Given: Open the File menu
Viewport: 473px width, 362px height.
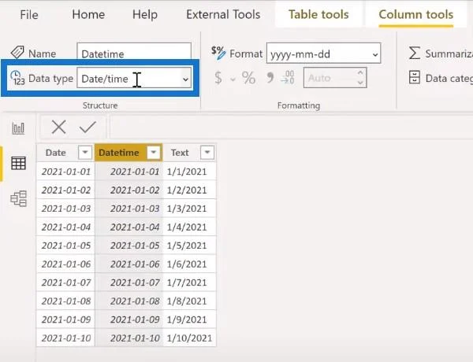Looking at the screenshot, I should pos(29,14).
